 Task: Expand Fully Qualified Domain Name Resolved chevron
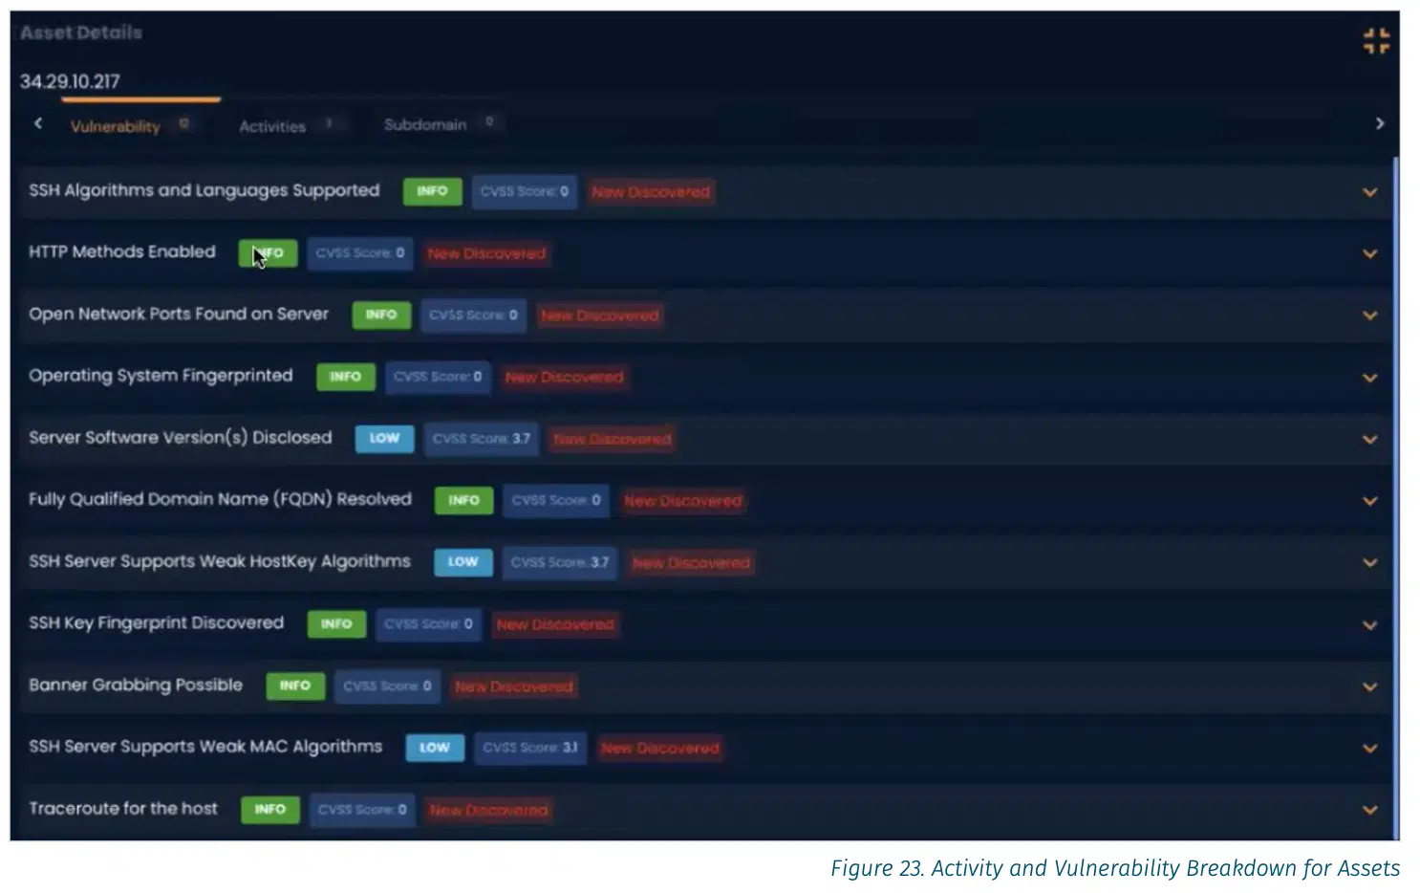tap(1369, 501)
